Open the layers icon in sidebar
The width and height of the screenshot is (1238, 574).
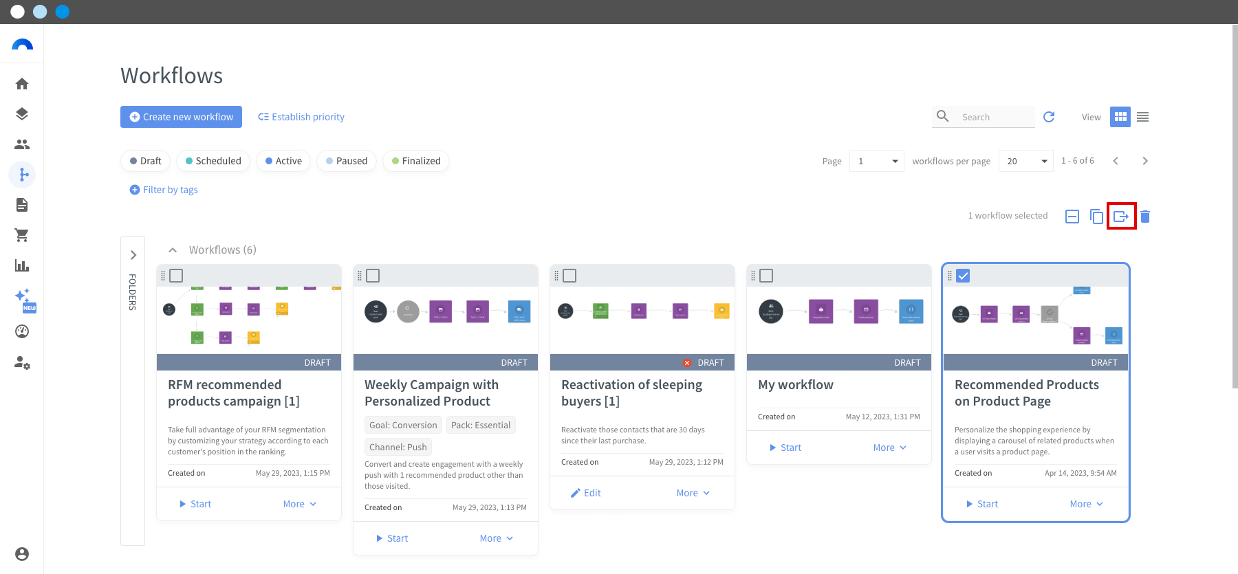point(22,114)
